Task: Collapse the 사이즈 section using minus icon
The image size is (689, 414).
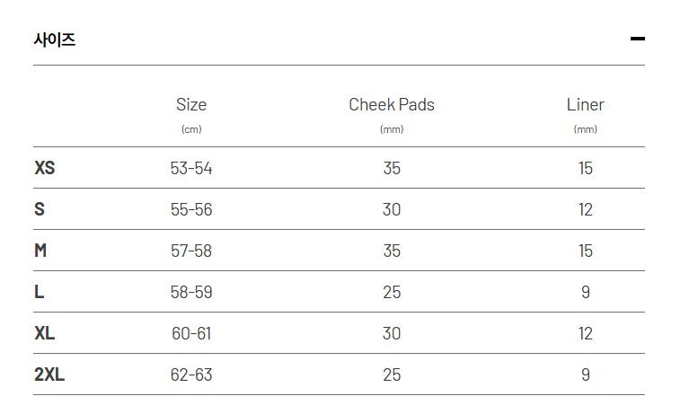Action: [637, 39]
